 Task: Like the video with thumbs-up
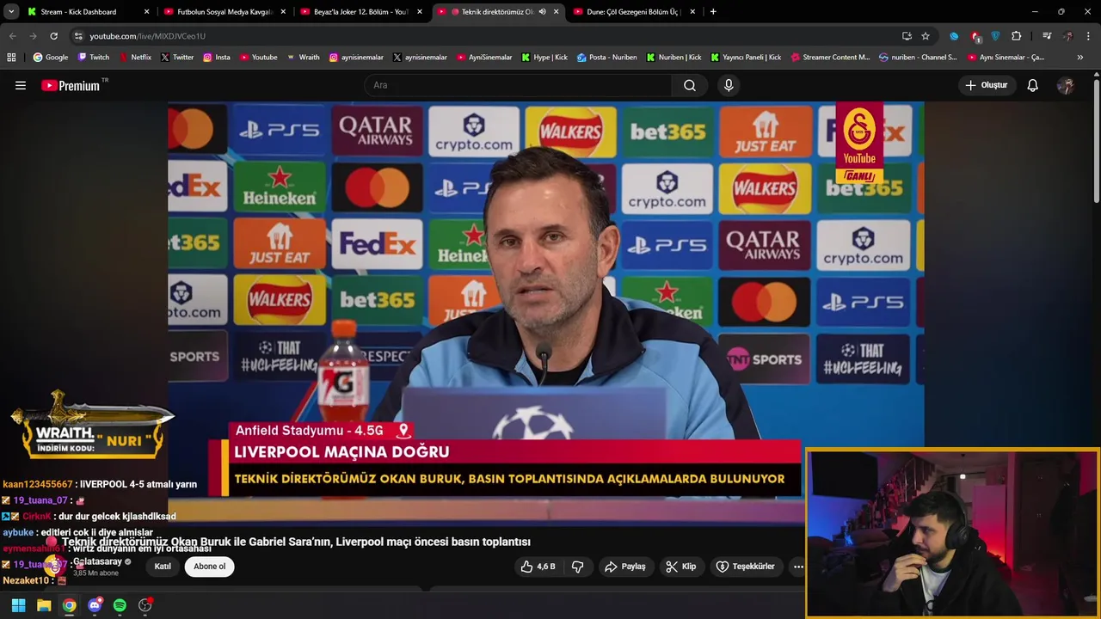coord(538,567)
